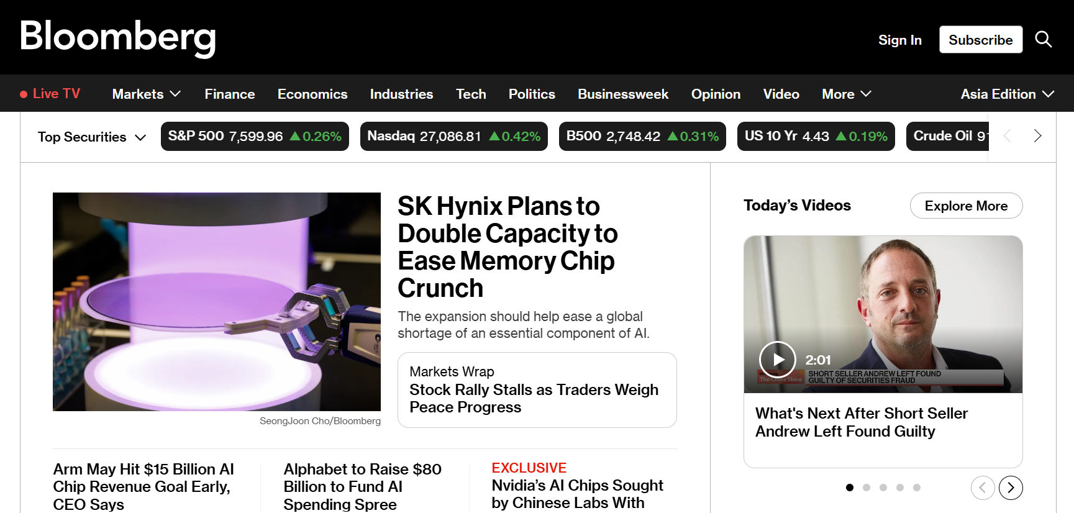The image size is (1074, 513).
Task: Open the Economics section
Action: (x=312, y=94)
